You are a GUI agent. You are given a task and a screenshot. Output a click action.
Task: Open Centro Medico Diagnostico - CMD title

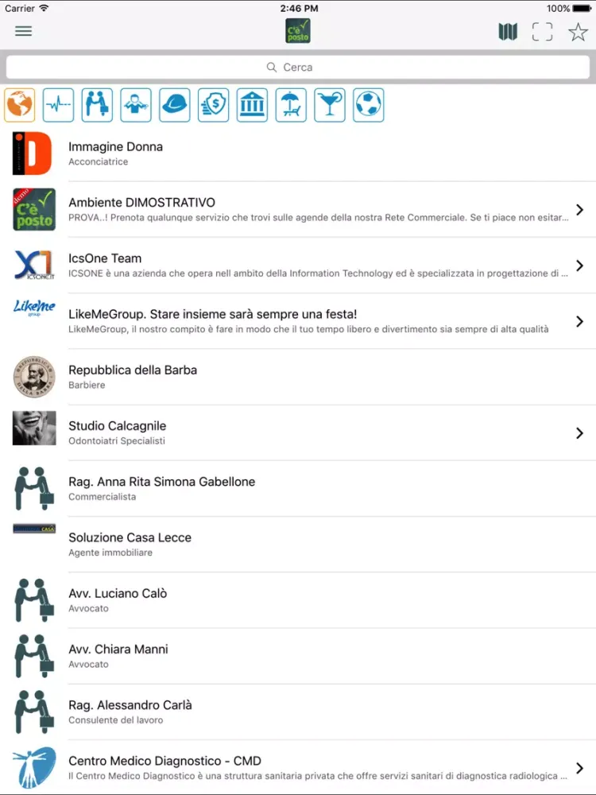coord(164,761)
